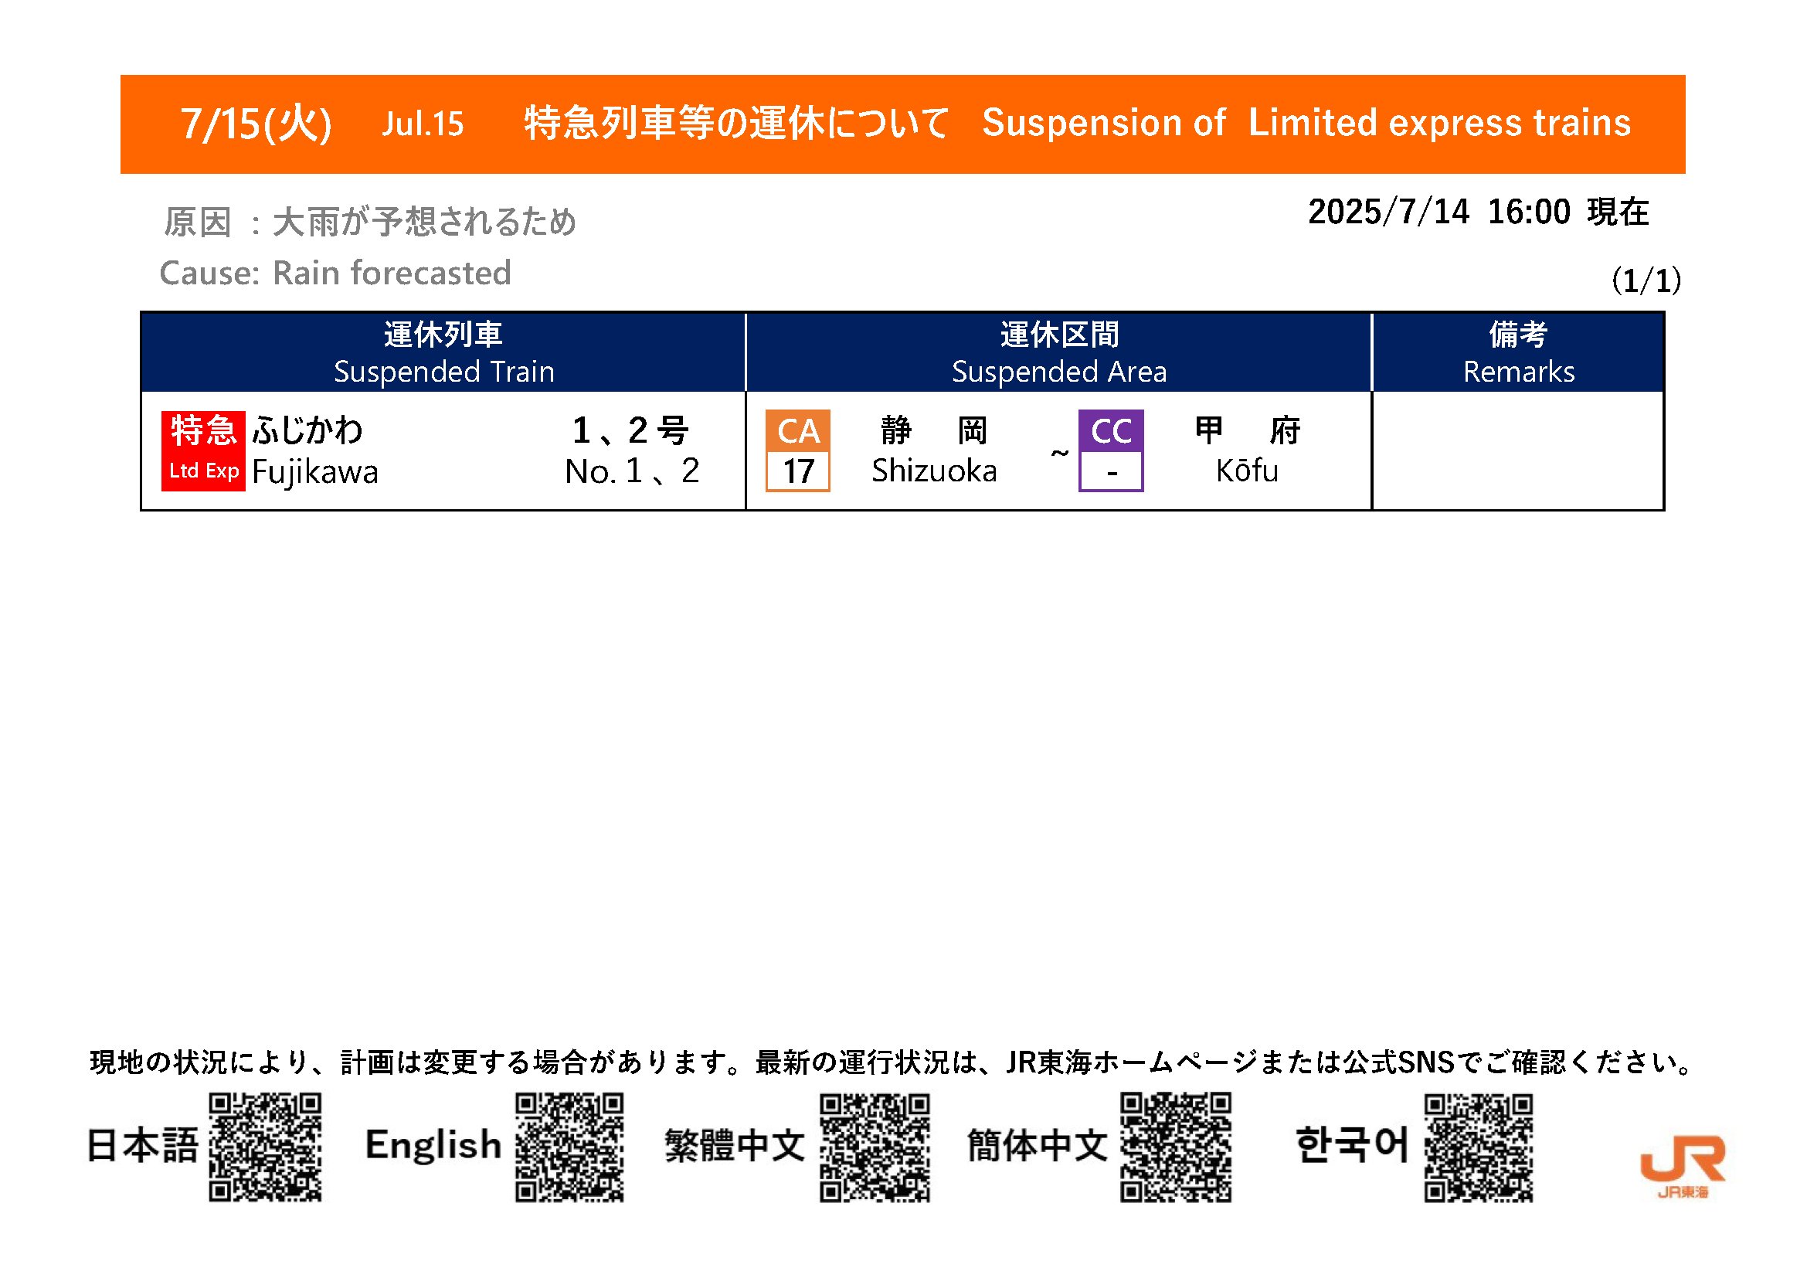Click the 日本語 language label
Viewport: 1807px width, 1278px height.
tap(142, 1145)
